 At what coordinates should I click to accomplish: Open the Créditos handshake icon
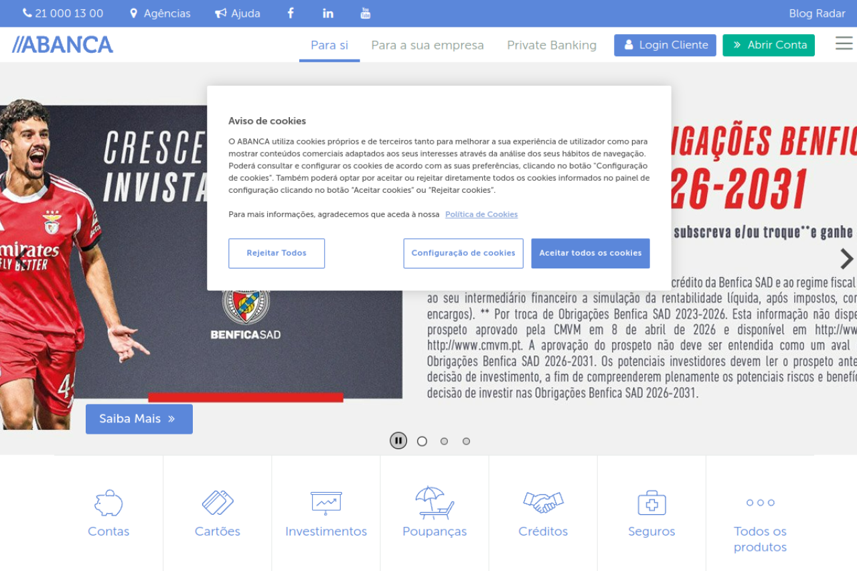click(543, 503)
